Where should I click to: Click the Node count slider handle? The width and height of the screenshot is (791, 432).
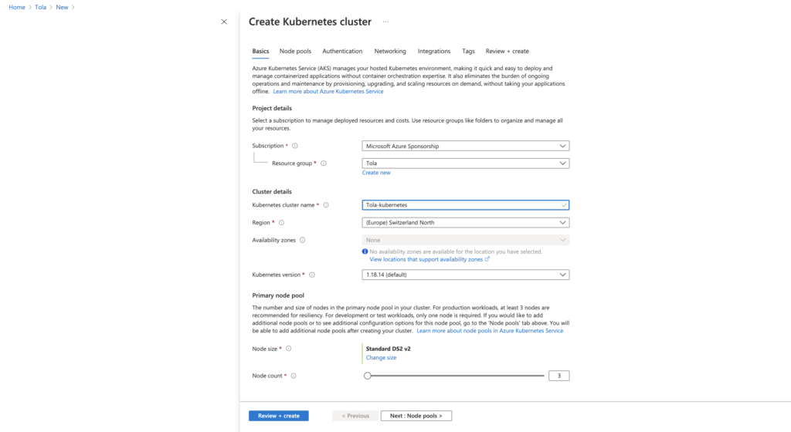pyautogui.click(x=368, y=376)
